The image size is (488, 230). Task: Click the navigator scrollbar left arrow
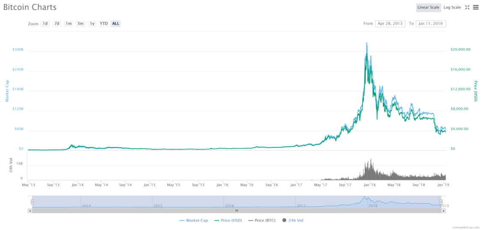pos(30,211)
